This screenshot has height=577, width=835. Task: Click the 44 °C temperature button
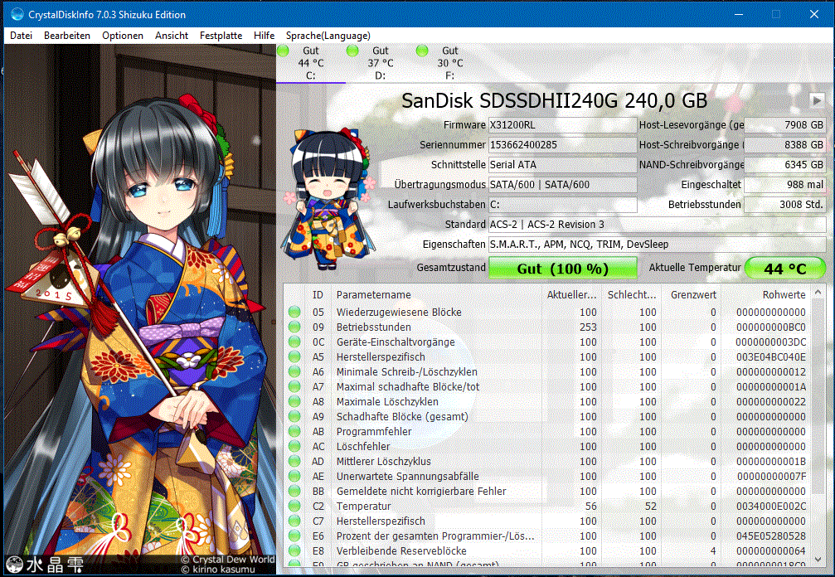click(x=785, y=268)
